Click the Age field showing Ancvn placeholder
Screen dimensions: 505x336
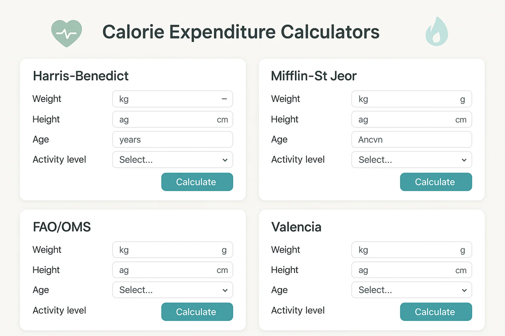tap(411, 139)
